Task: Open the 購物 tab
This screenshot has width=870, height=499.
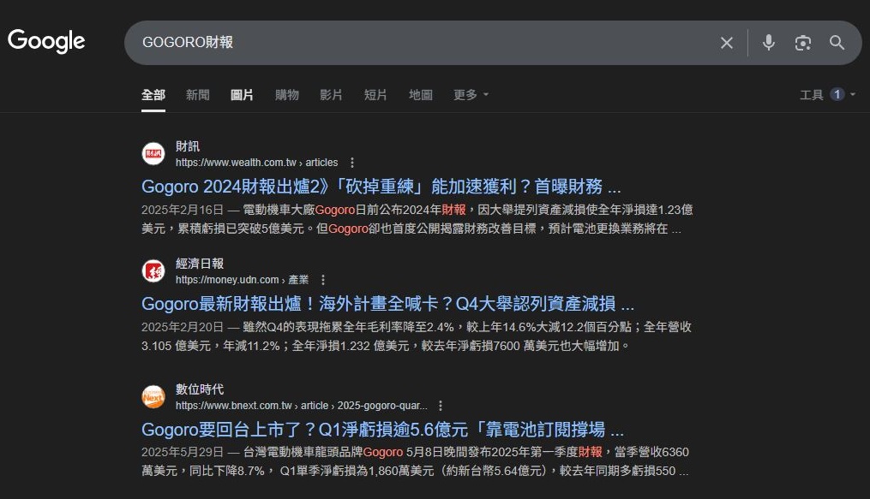Action: (x=287, y=95)
